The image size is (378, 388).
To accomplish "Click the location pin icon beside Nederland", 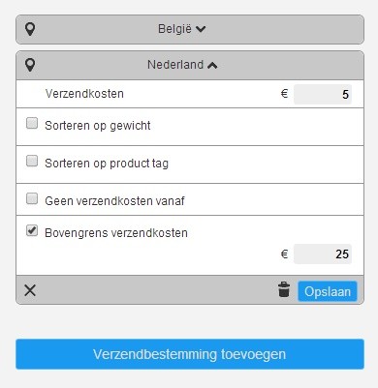I will coord(30,65).
